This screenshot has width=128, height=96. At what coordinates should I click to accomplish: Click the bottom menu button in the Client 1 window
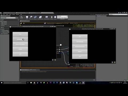[80, 57]
